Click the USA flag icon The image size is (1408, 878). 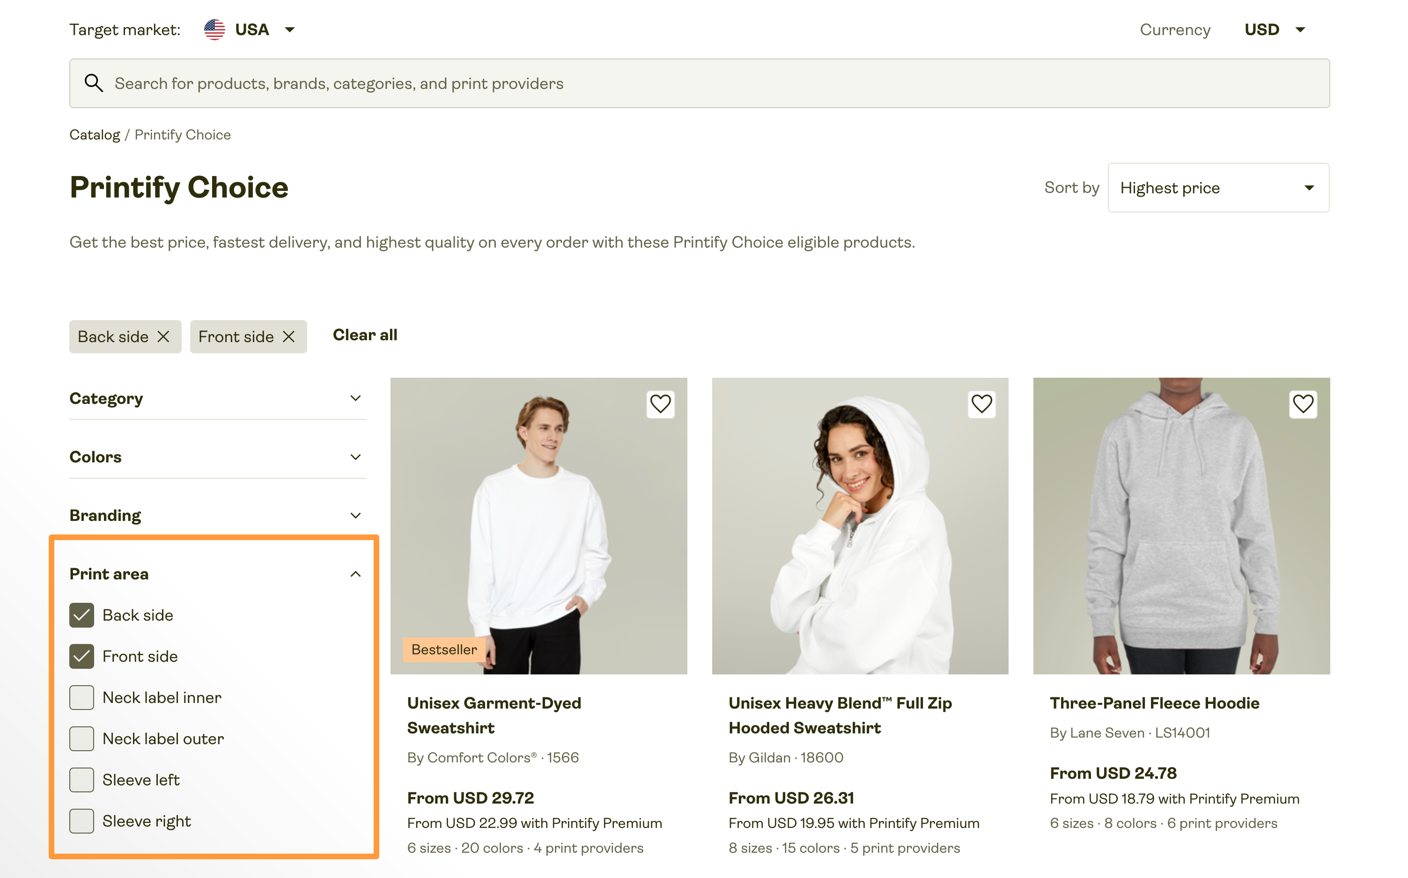(x=214, y=29)
